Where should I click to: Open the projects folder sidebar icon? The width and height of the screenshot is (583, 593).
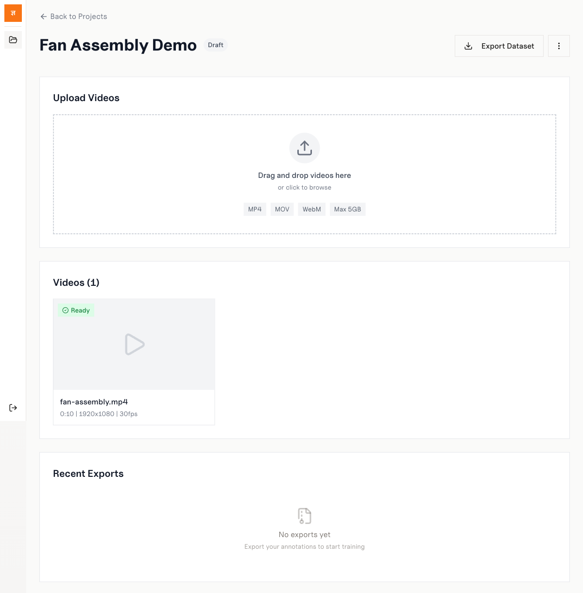tap(13, 40)
